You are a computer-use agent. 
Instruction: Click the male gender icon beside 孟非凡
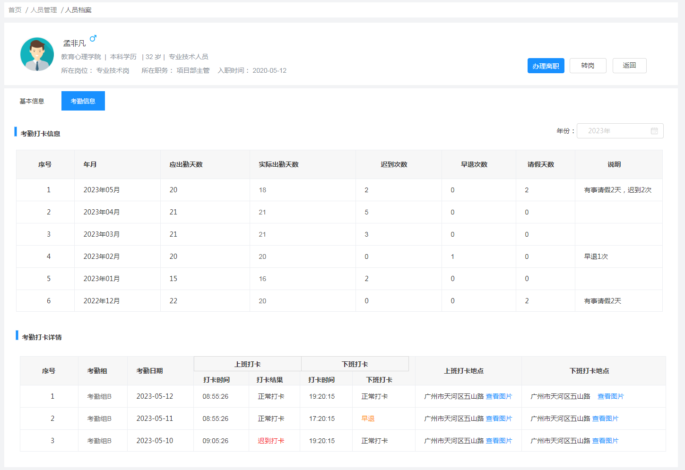[93, 38]
